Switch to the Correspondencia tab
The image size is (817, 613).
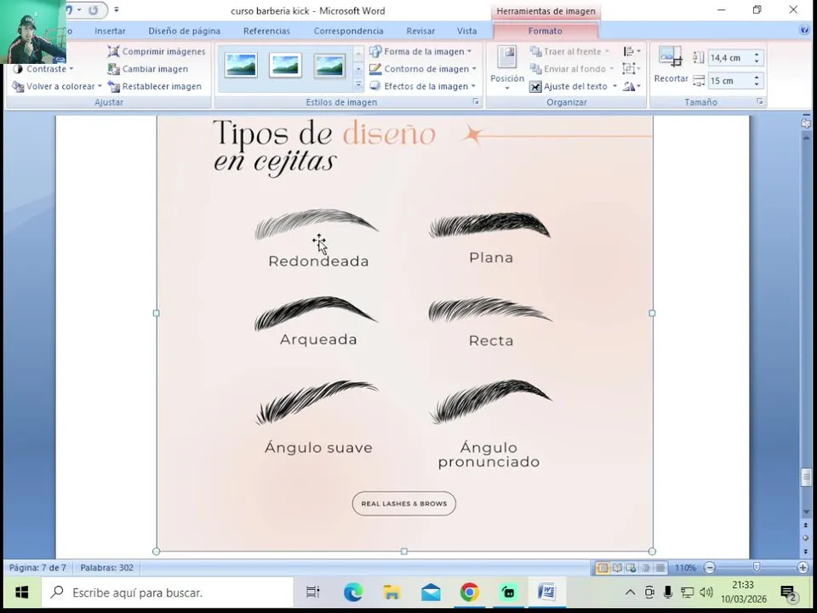349,31
